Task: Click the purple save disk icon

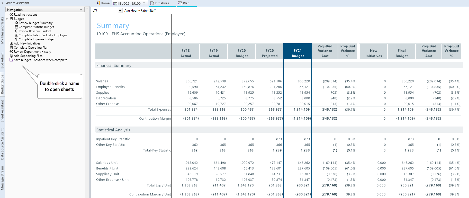Action: [11, 60]
